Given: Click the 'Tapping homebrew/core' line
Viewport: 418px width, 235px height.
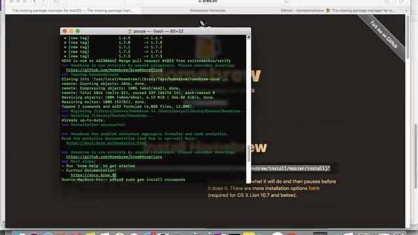Looking at the screenshot, I should pos(90,74).
